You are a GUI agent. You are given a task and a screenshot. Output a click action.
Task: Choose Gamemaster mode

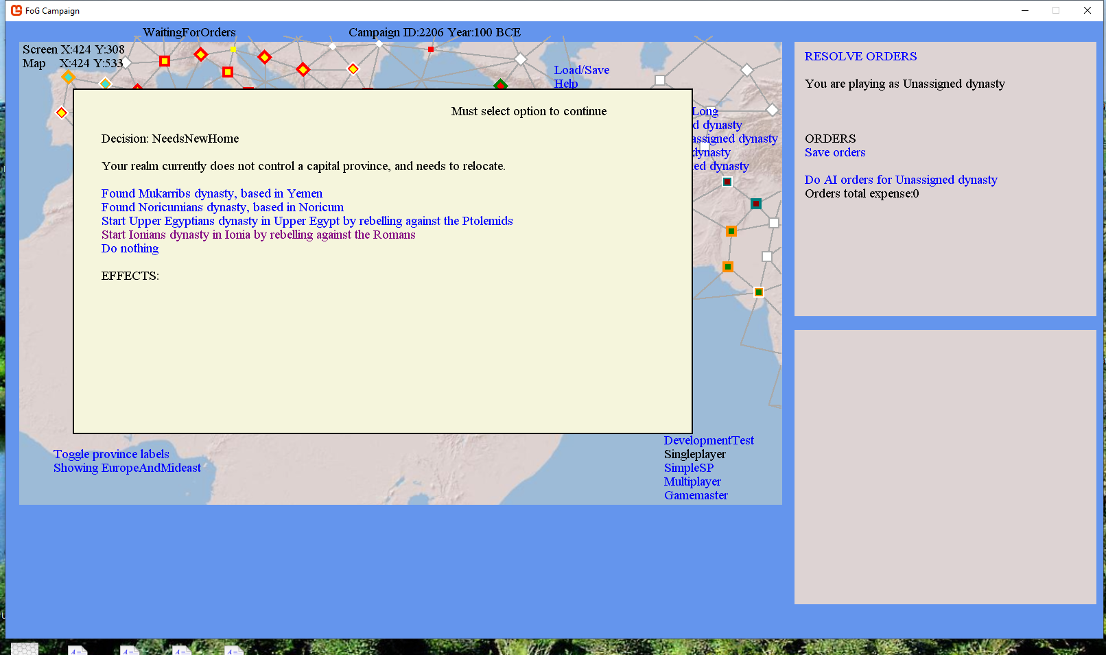pyautogui.click(x=696, y=495)
